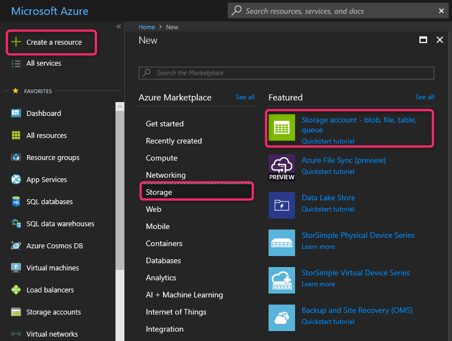
Task: Click the Home breadcrumb link
Action: point(146,27)
